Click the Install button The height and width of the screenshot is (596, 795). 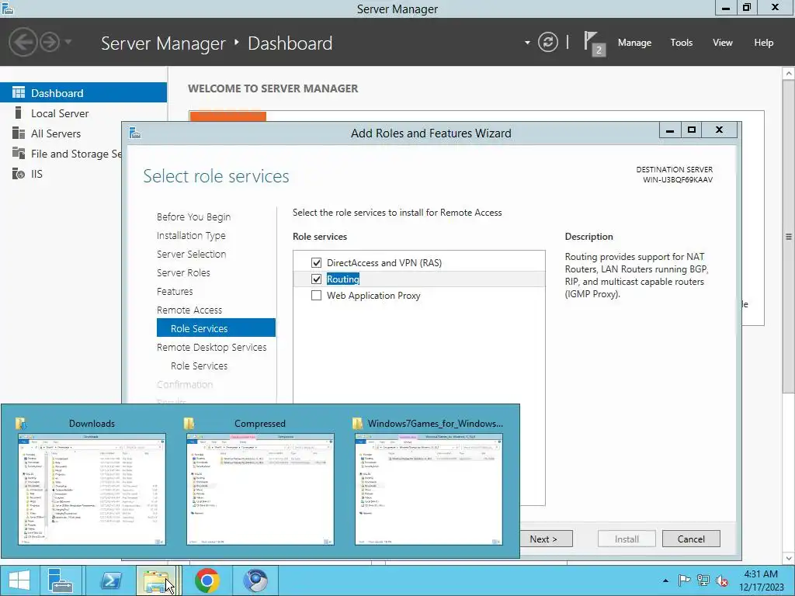coord(627,539)
